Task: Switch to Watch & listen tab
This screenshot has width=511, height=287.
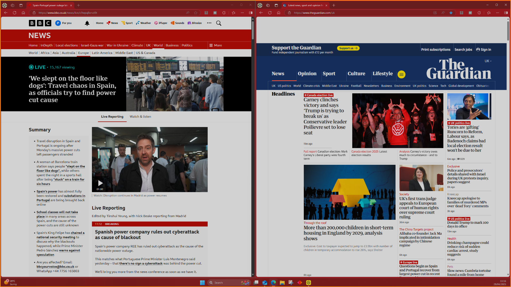Action: 140,117
